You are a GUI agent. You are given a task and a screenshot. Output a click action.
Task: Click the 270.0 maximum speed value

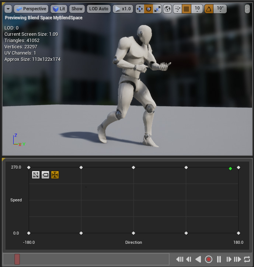point(16,167)
